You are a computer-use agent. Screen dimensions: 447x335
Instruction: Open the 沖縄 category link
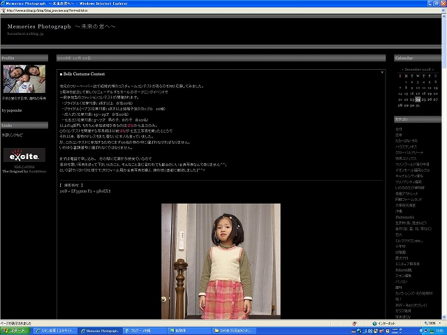(399, 211)
